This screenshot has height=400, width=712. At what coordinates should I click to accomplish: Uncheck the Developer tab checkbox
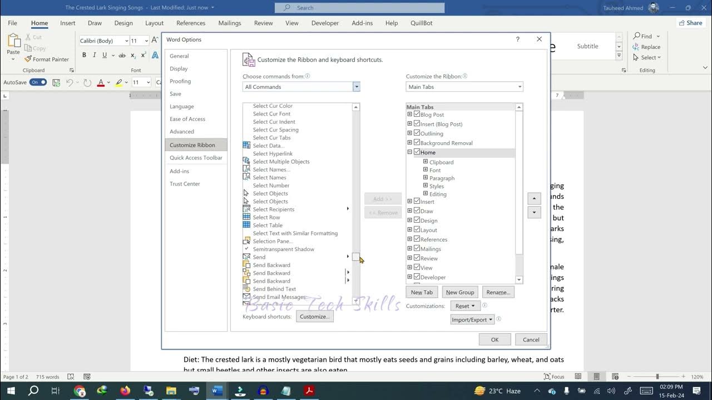(x=417, y=277)
